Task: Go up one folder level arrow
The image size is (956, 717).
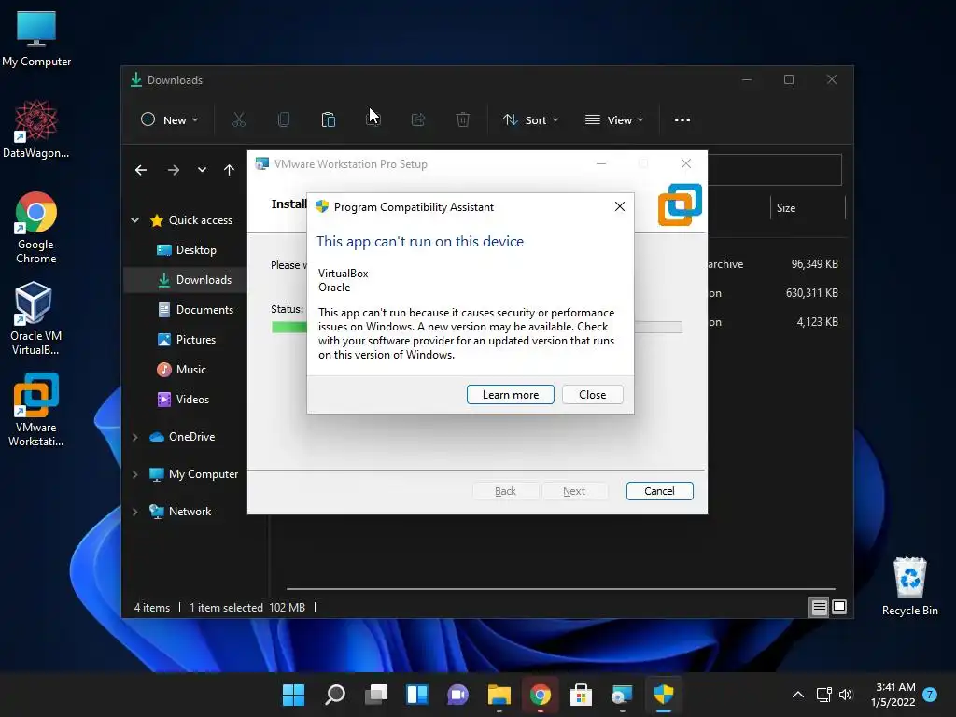Action: tap(229, 170)
